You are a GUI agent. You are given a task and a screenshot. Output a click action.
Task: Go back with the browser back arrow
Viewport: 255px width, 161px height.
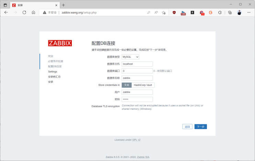(6, 12)
